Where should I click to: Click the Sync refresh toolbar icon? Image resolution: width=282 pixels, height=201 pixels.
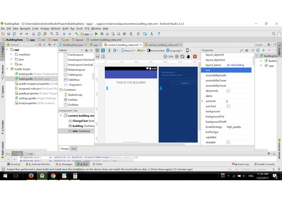pyautogui.click(x=14, y=34)
